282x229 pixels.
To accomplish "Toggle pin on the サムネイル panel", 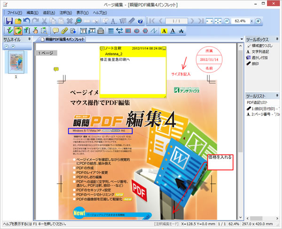I will click(x=29, y=39).
